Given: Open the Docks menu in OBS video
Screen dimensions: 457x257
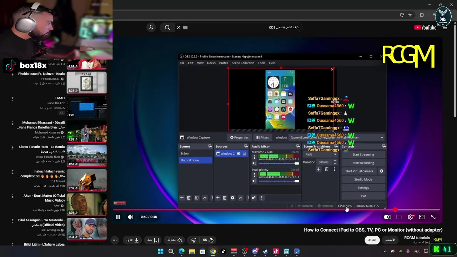Looking at the screenshot, I should pos(211,63).
